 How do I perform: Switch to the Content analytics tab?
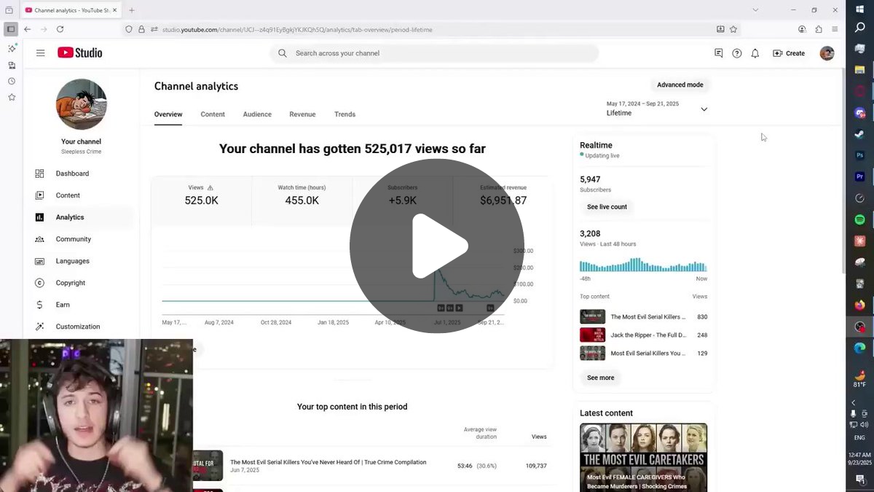213,114
